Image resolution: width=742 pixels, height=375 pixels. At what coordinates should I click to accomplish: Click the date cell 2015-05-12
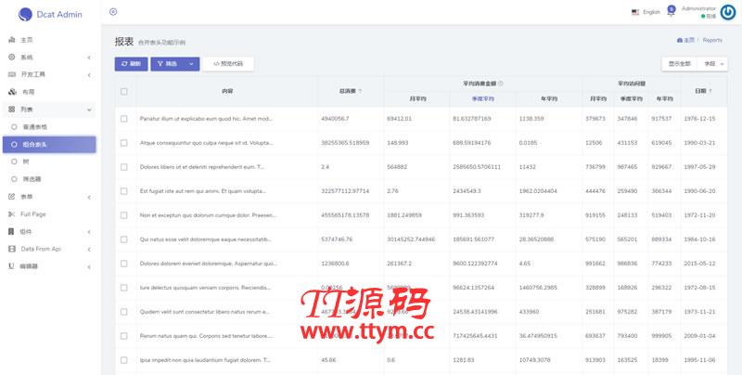[x=699, y=264]
